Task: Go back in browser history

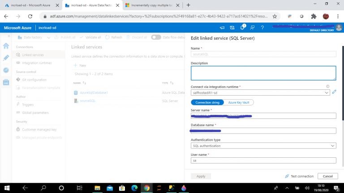Action: [6, 16]
